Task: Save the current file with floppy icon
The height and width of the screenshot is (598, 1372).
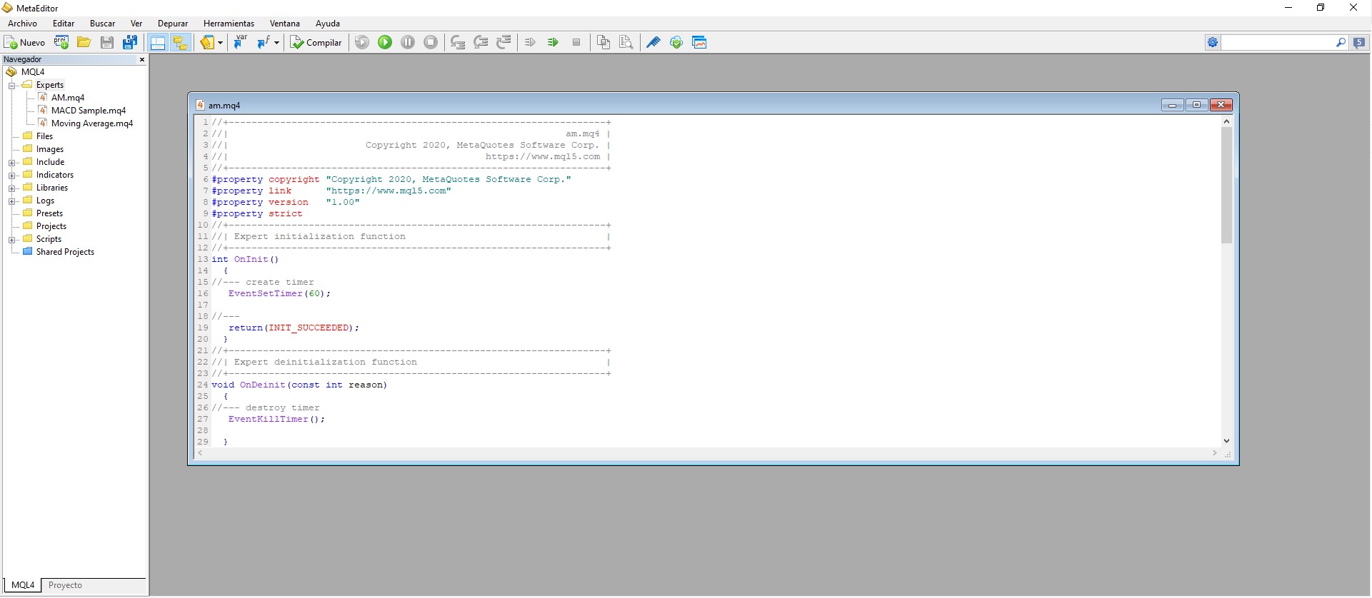Action: [107, 42]
